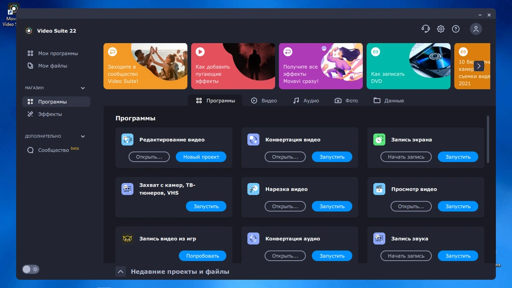Click Открыть under Нарезка видео
Screen dimensions: 512x288
[x=285, y=206]
